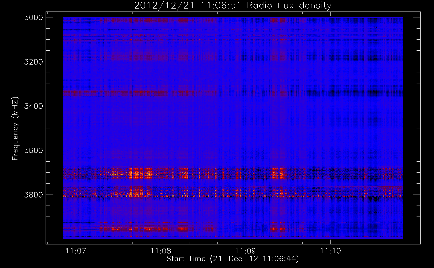Click the "Start Time (21-Dec-12 11:06:44)" axis label
434x268 pixels.
coord(233,259)
